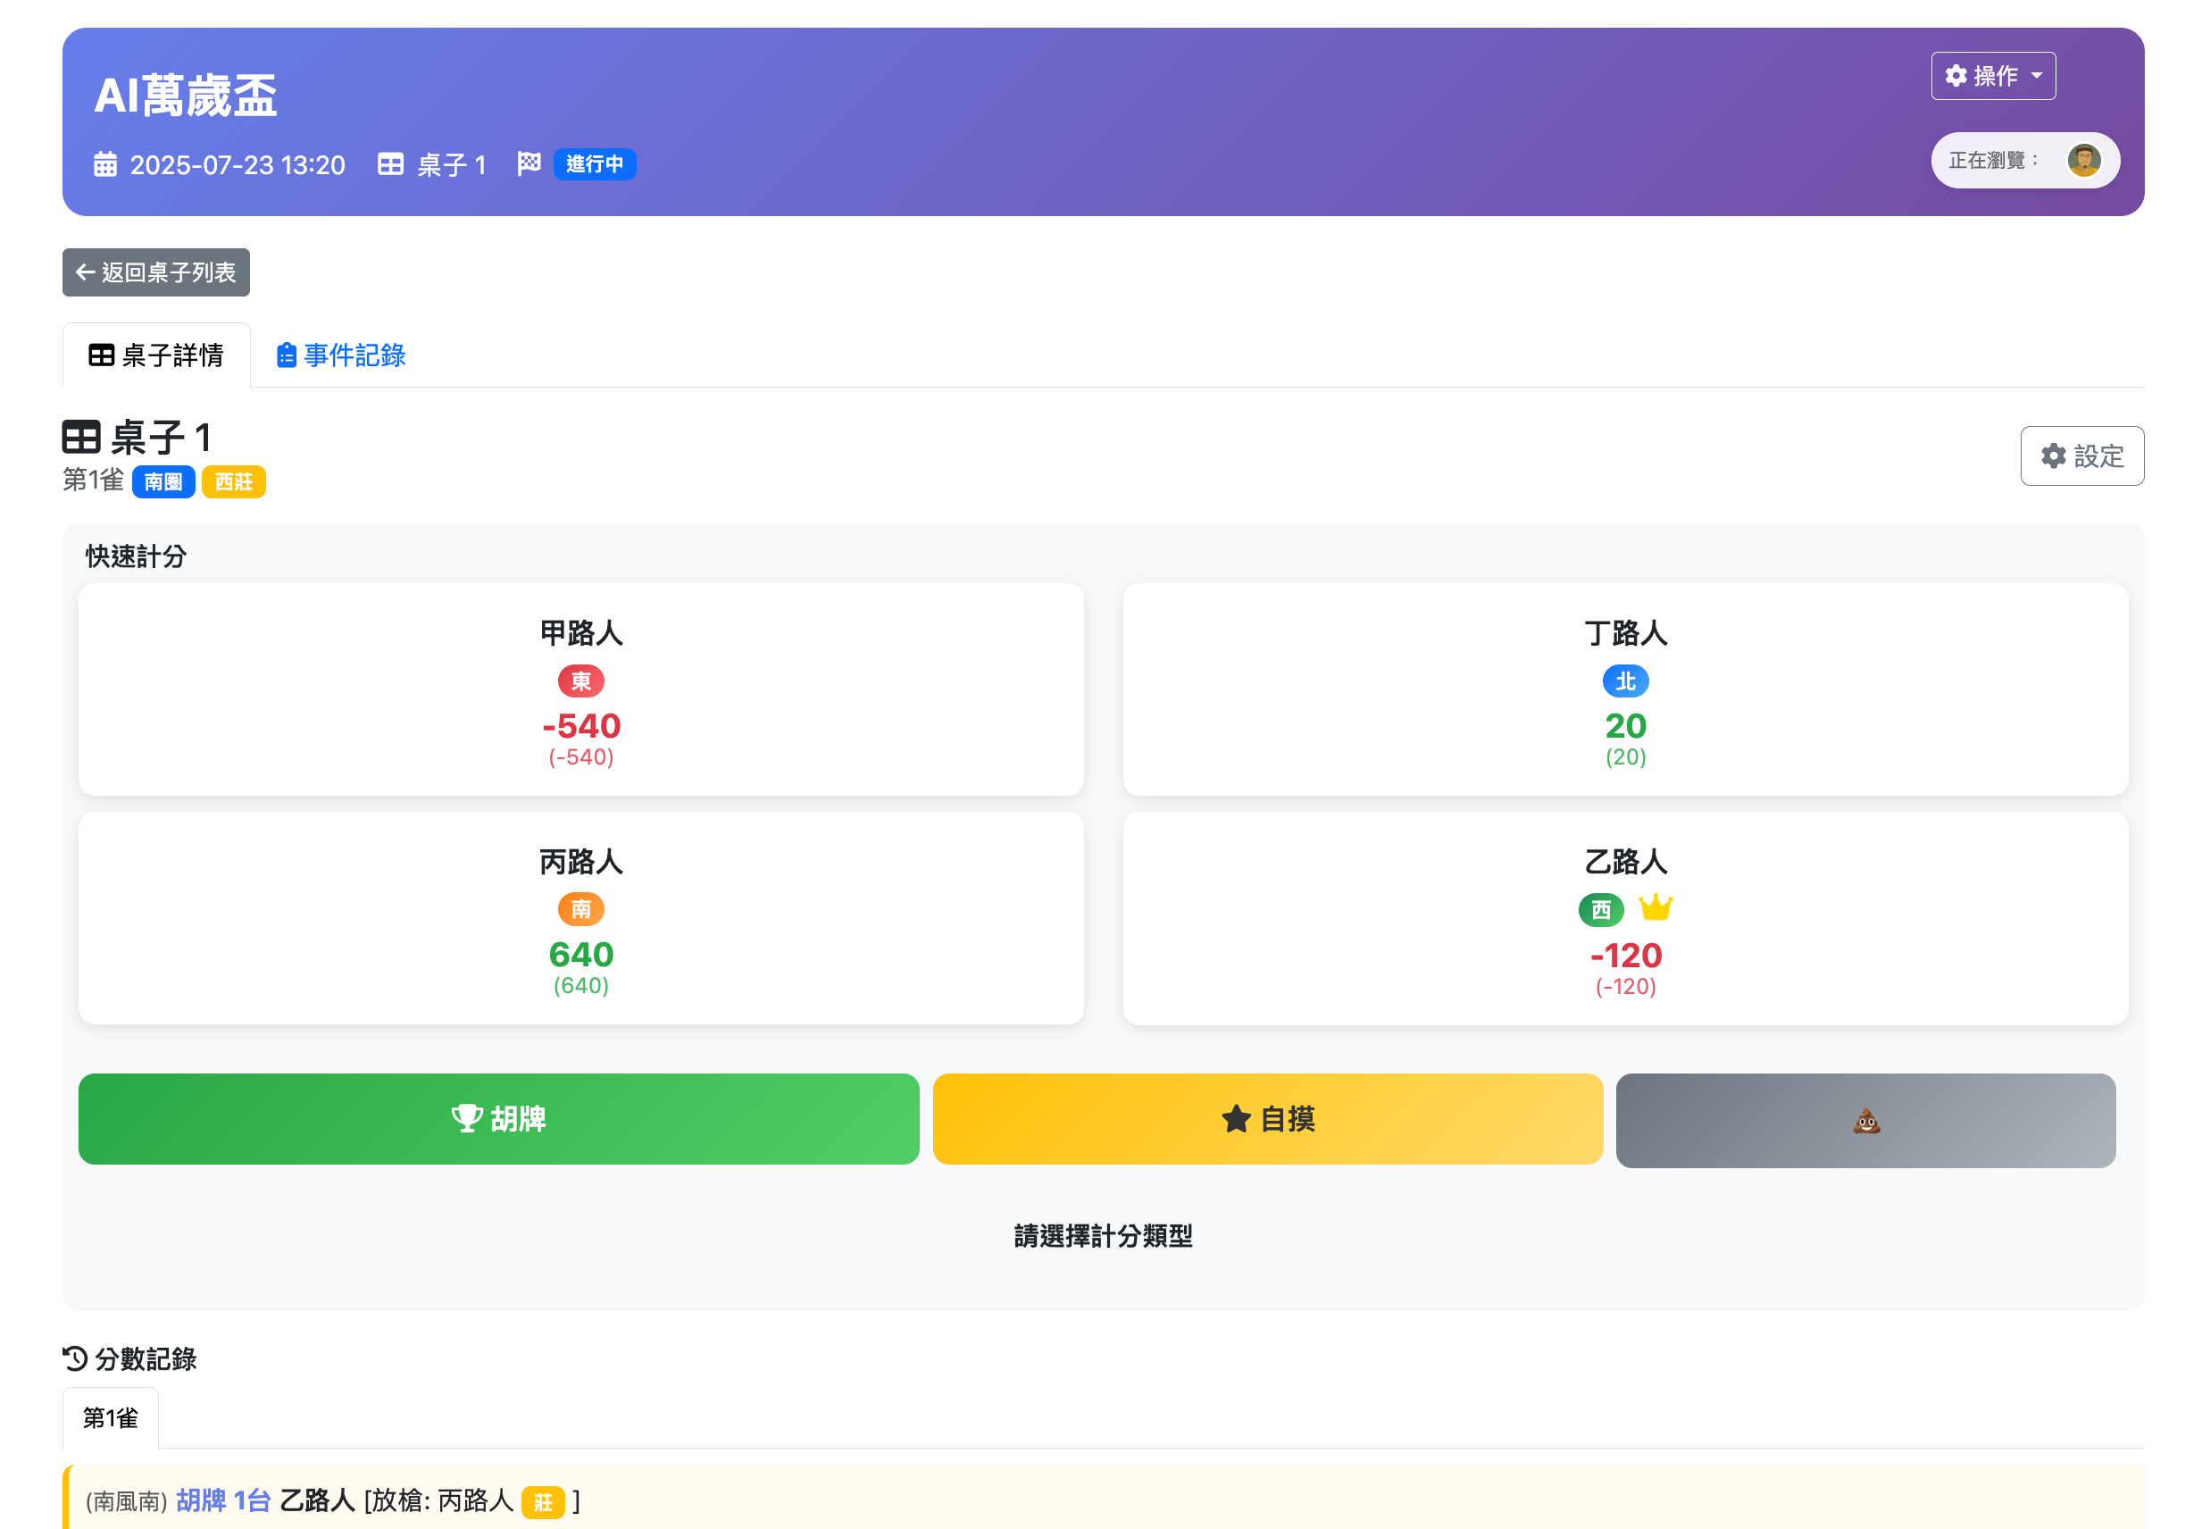Click the history icon beside 分數記錄
The width and height of the screenshot is (2202, 1529).
[76, 1359]
